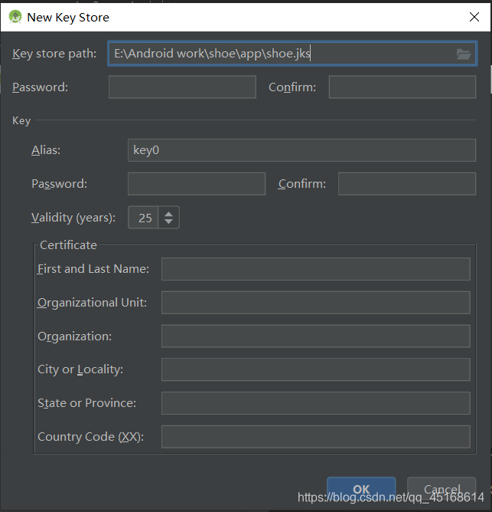Focus the Country Code (XX) field
This screenshot has width=492, height=512.
[315, 437]
